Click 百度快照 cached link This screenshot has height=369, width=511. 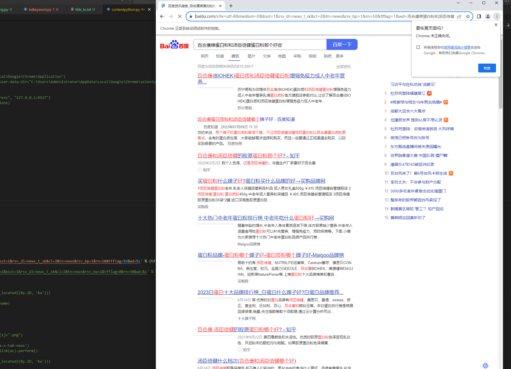[x=235, y=144]
